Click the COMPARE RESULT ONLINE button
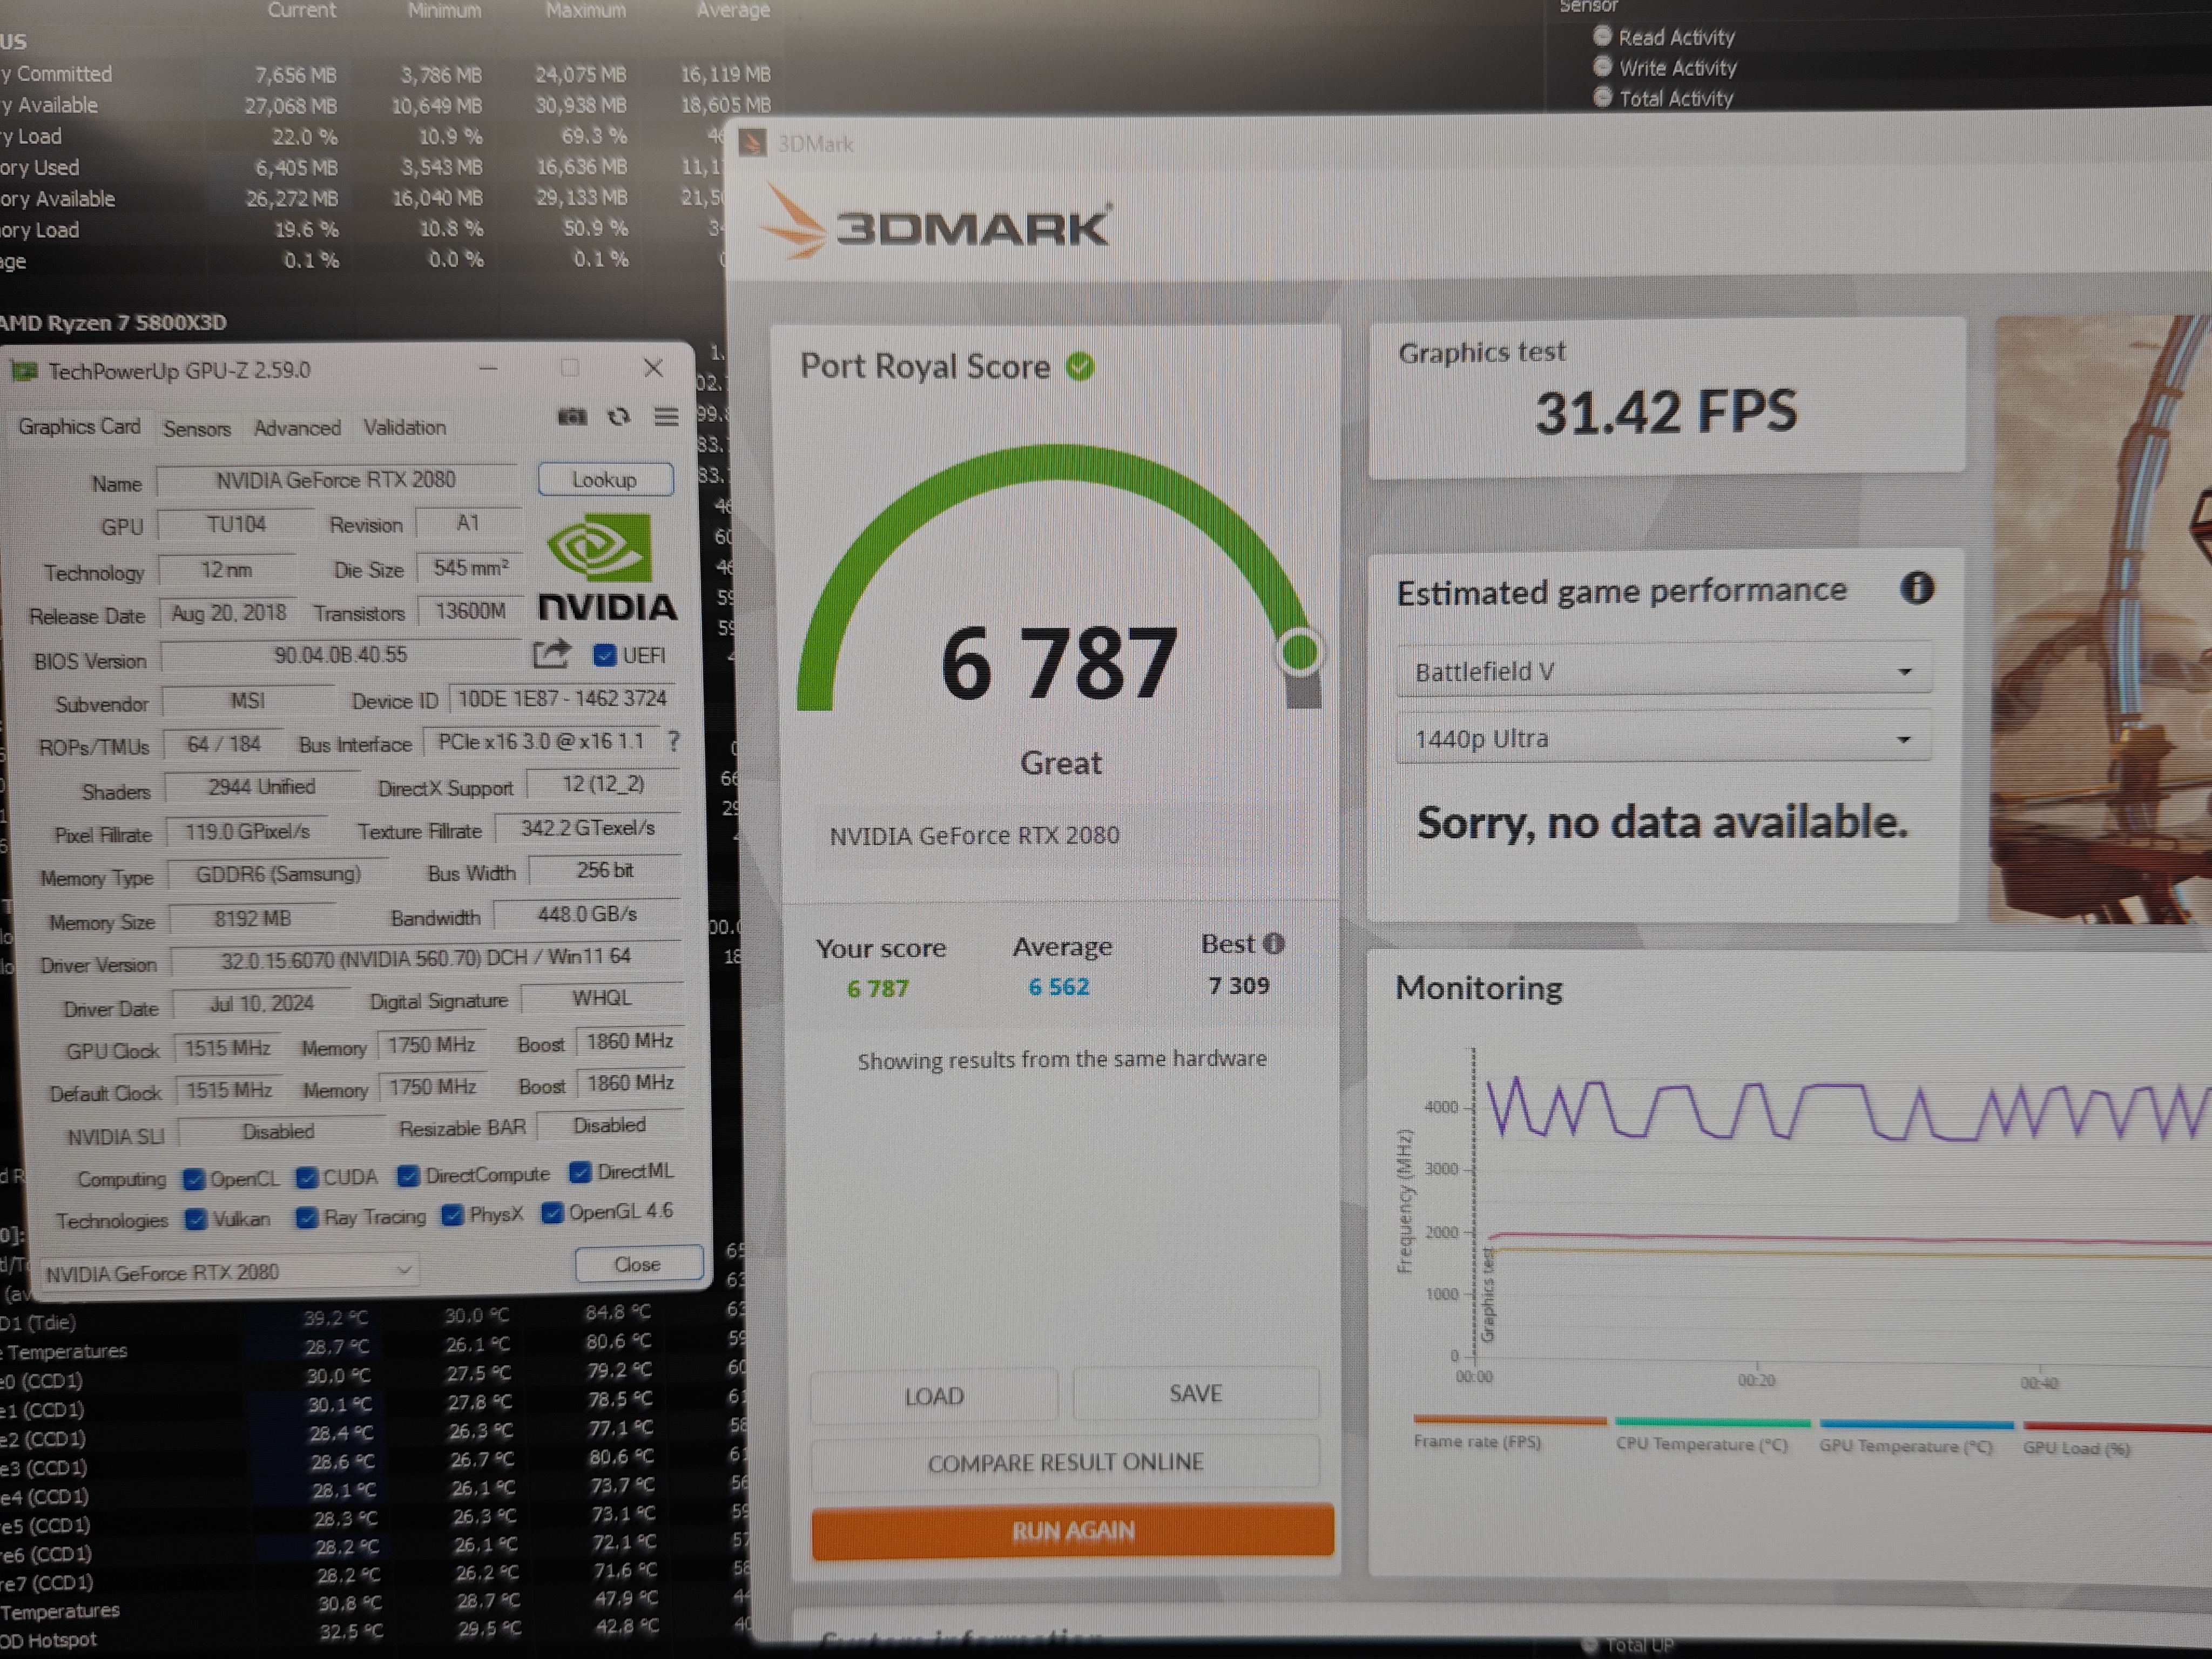This screenshot has width=2212, height=1659. pyautogui.click(x=1065, y=1462)
